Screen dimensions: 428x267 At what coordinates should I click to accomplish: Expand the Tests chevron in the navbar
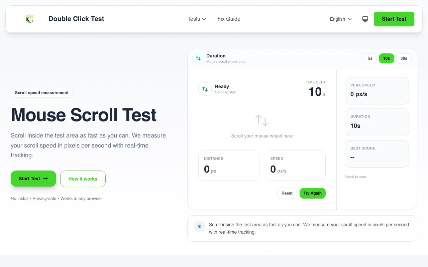pos(204,19)
